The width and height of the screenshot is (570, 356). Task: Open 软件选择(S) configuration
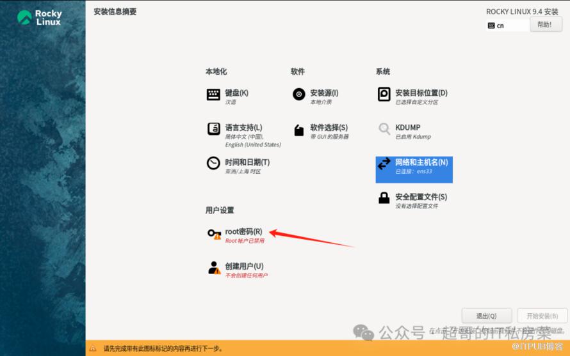click(x=329, y=128)
